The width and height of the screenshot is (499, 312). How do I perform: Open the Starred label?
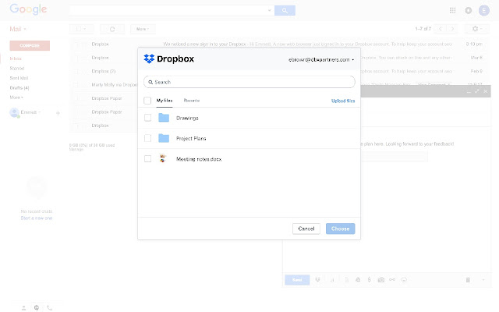17,68
